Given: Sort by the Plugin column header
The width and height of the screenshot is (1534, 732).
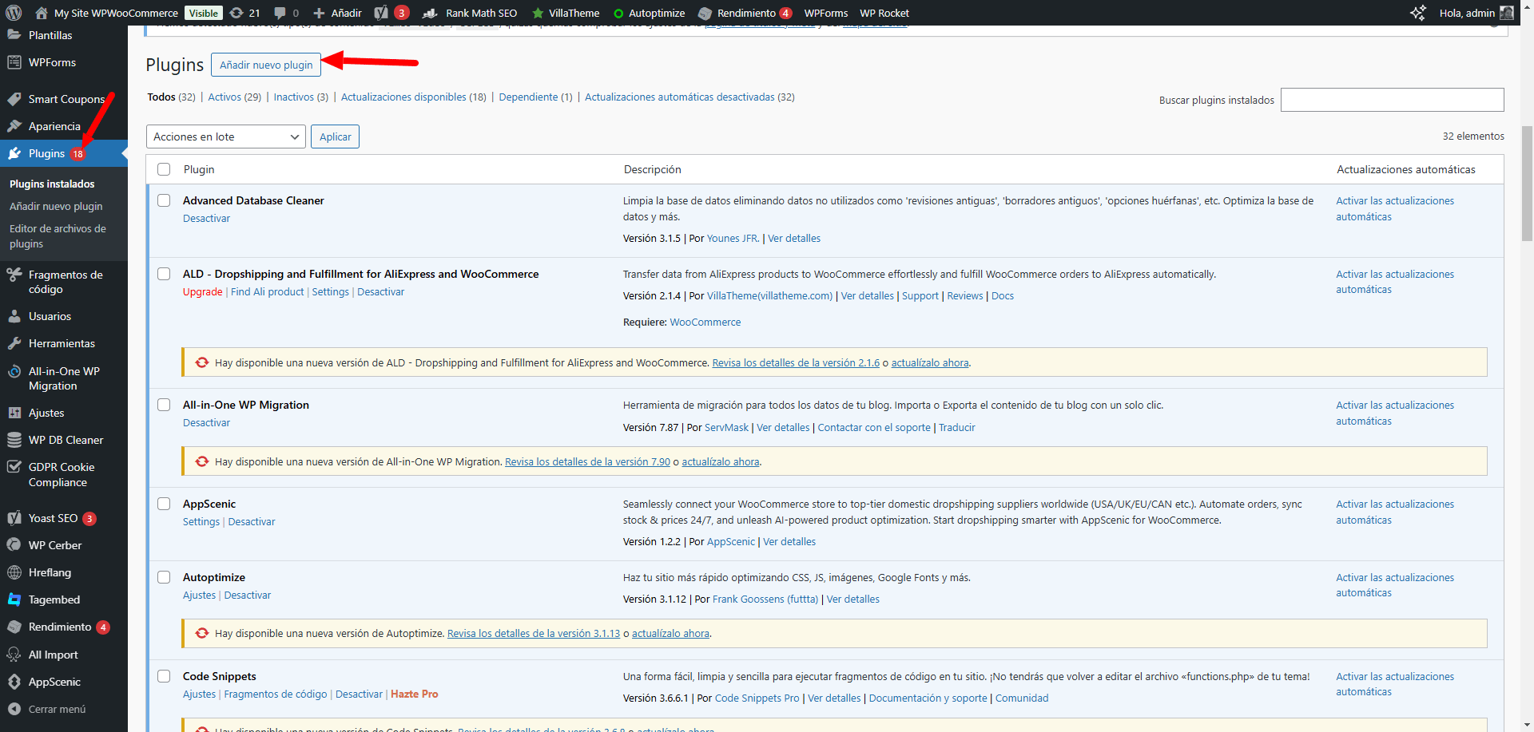Looking at the screenshot, I should (x=199, y=169).
